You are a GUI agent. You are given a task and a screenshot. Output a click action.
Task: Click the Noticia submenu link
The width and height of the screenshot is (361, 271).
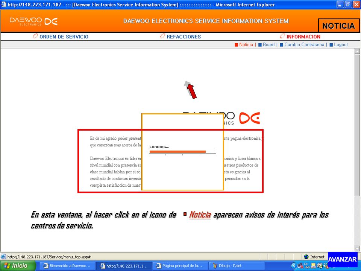246,45
